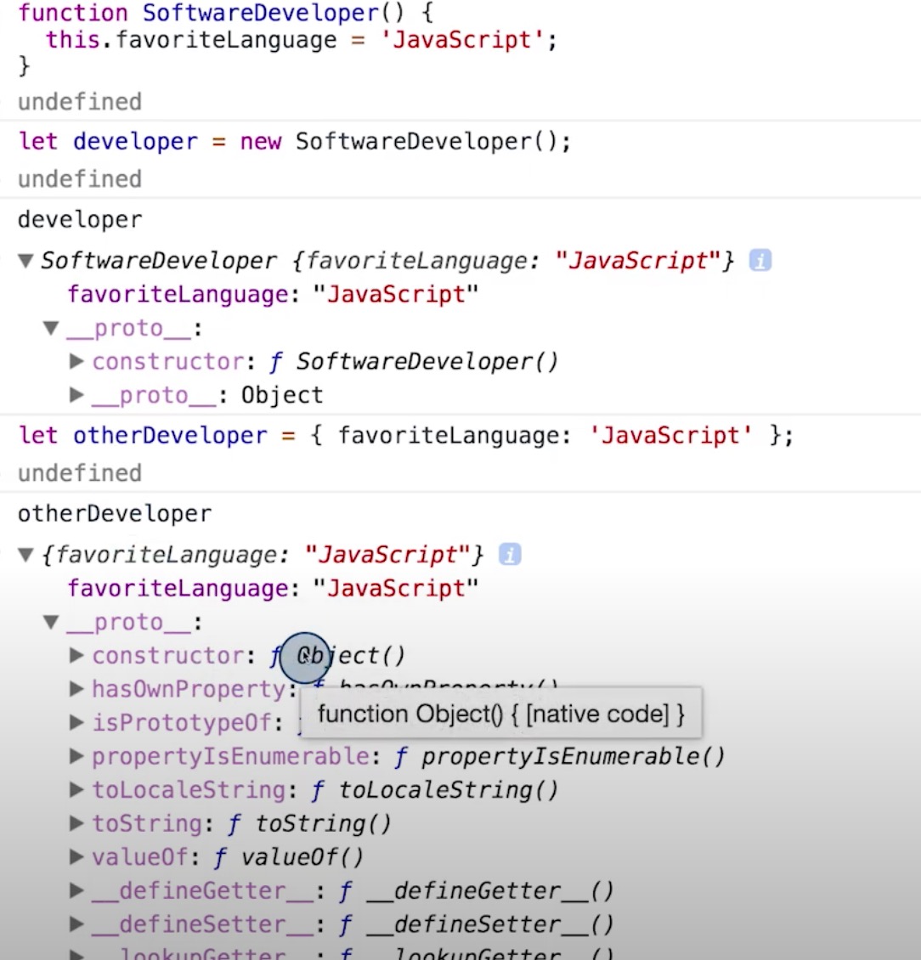Image resolution: width=921 pixels, height=960 pixels.
Task: Click info icon beside SoftwareDeveloper object
Action: click(x=760, y=261)
